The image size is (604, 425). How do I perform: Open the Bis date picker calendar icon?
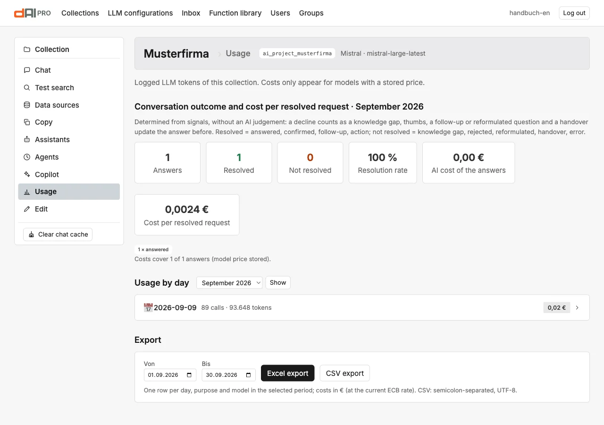248,375
